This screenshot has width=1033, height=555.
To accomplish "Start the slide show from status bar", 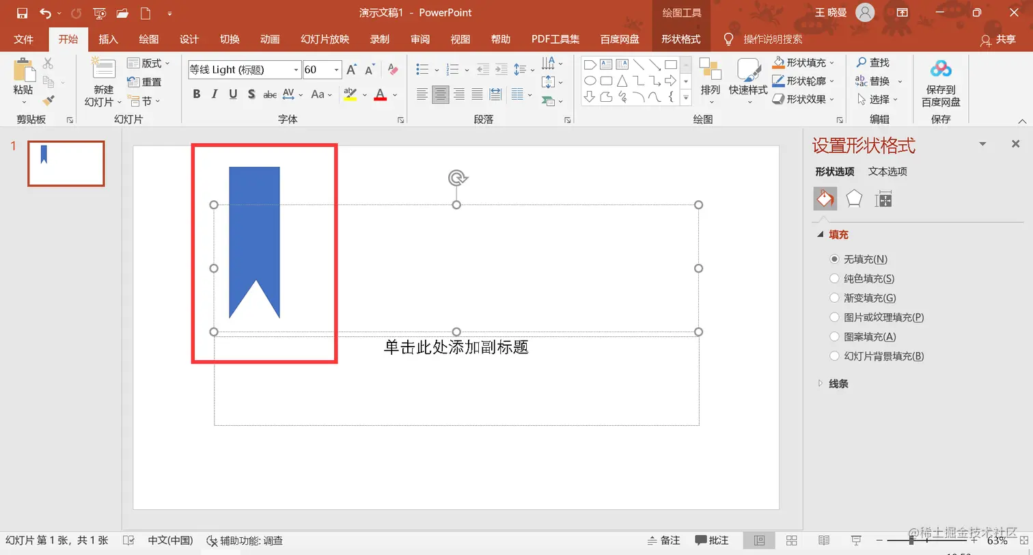I will point(856,541).
